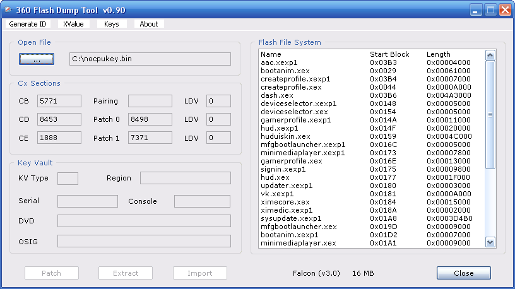515x289 pixels.
Task: Select hud.xex in the file list
Action: click(x=371, y=177)
